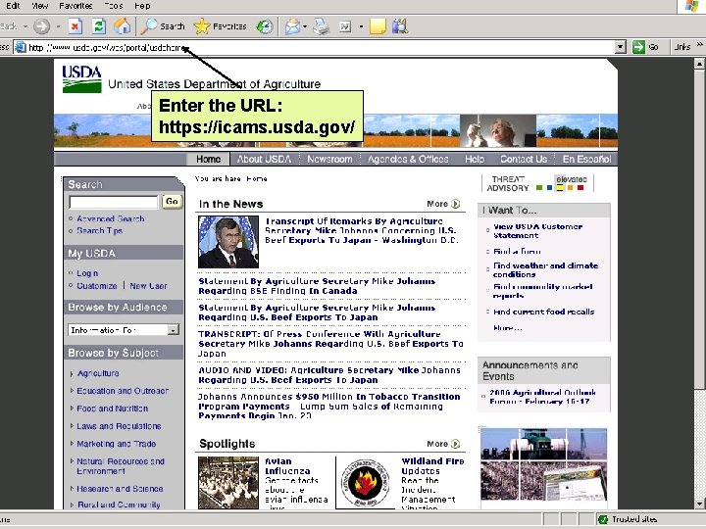Click the yellow note toolbar icon
Screen dimensions: 706x529
coord(378,26)
